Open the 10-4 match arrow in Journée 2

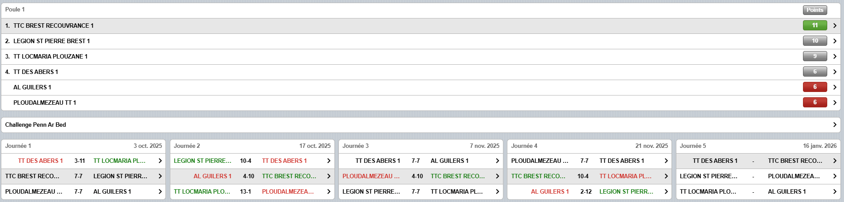coord(329,161)
